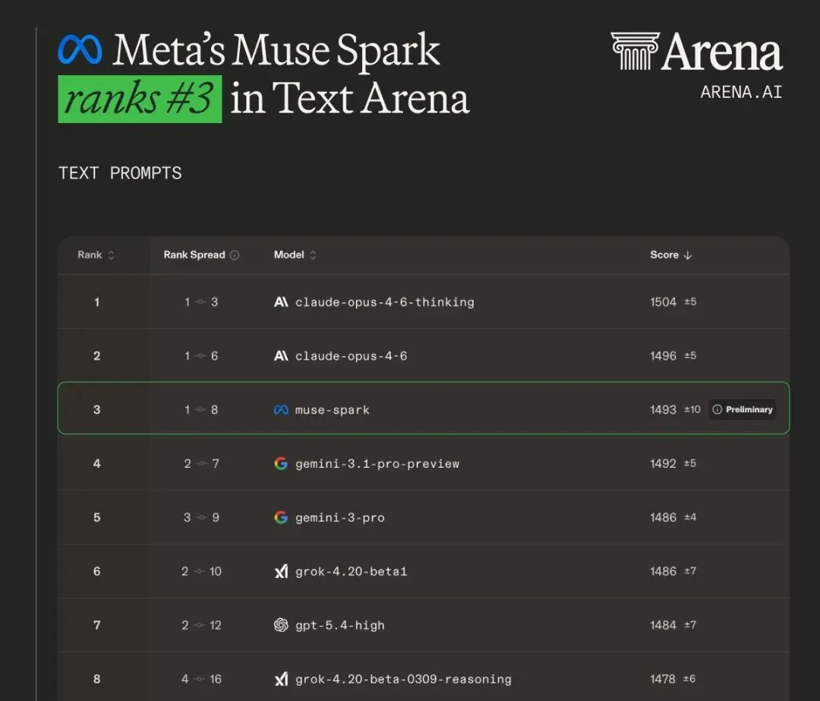820x701 pixels.
Task: Click the info icon next to Rank Spread
Action: pos(235,255)
